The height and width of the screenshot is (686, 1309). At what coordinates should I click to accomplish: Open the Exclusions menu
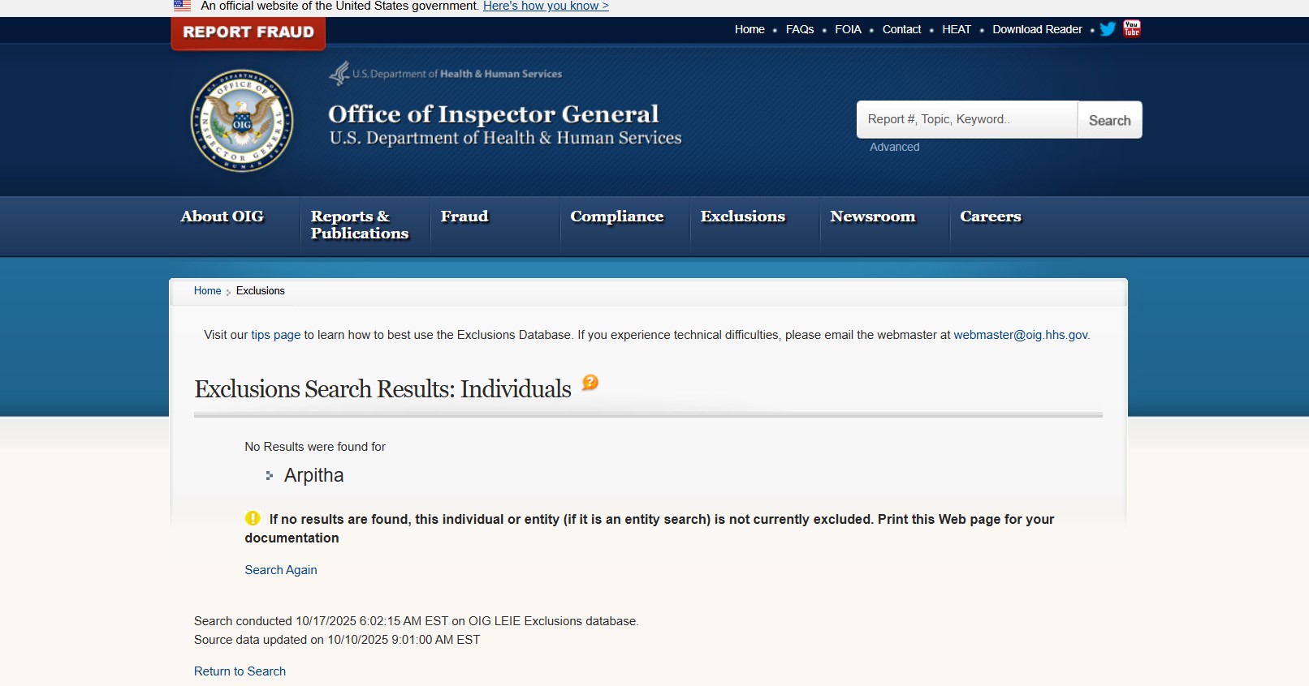tap(743, 217)
